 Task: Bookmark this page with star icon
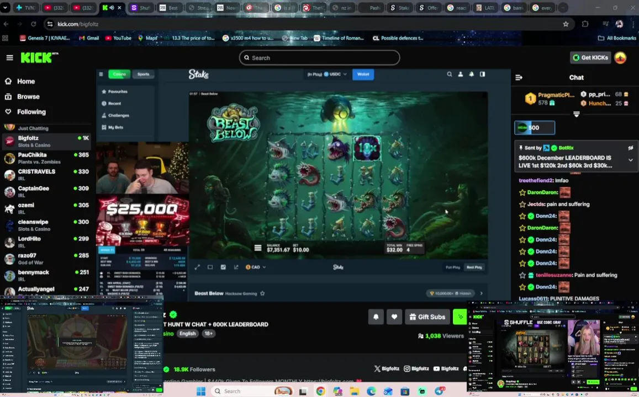tap(566, 24)
